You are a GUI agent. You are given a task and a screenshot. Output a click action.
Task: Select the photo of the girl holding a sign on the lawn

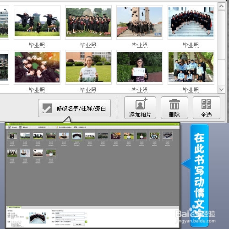pos(88,67)
